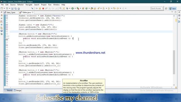The height and width of the screenshot is (102, 181).
Task: Switch to the class_1.java editor tab
Action: click(11, 12)
